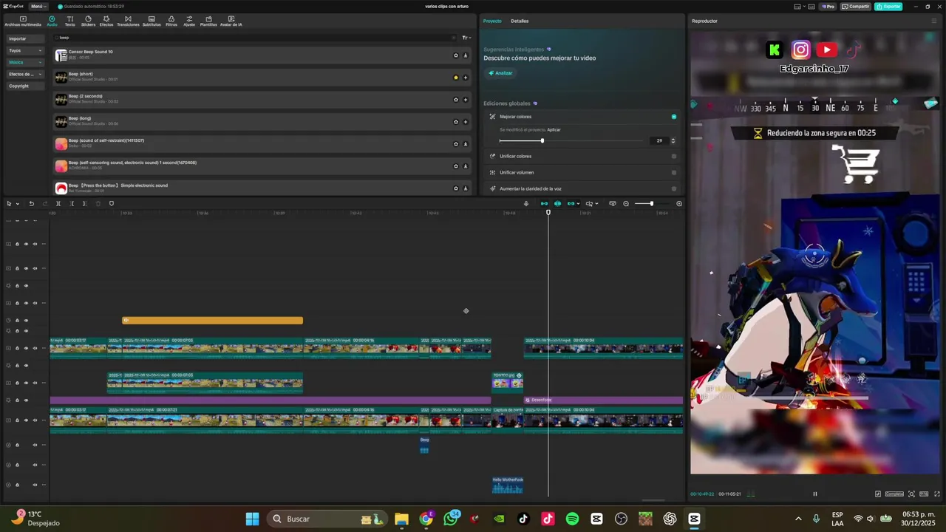Download Beep Press the button sound
946x532 pixels.
tap(465, 188)
